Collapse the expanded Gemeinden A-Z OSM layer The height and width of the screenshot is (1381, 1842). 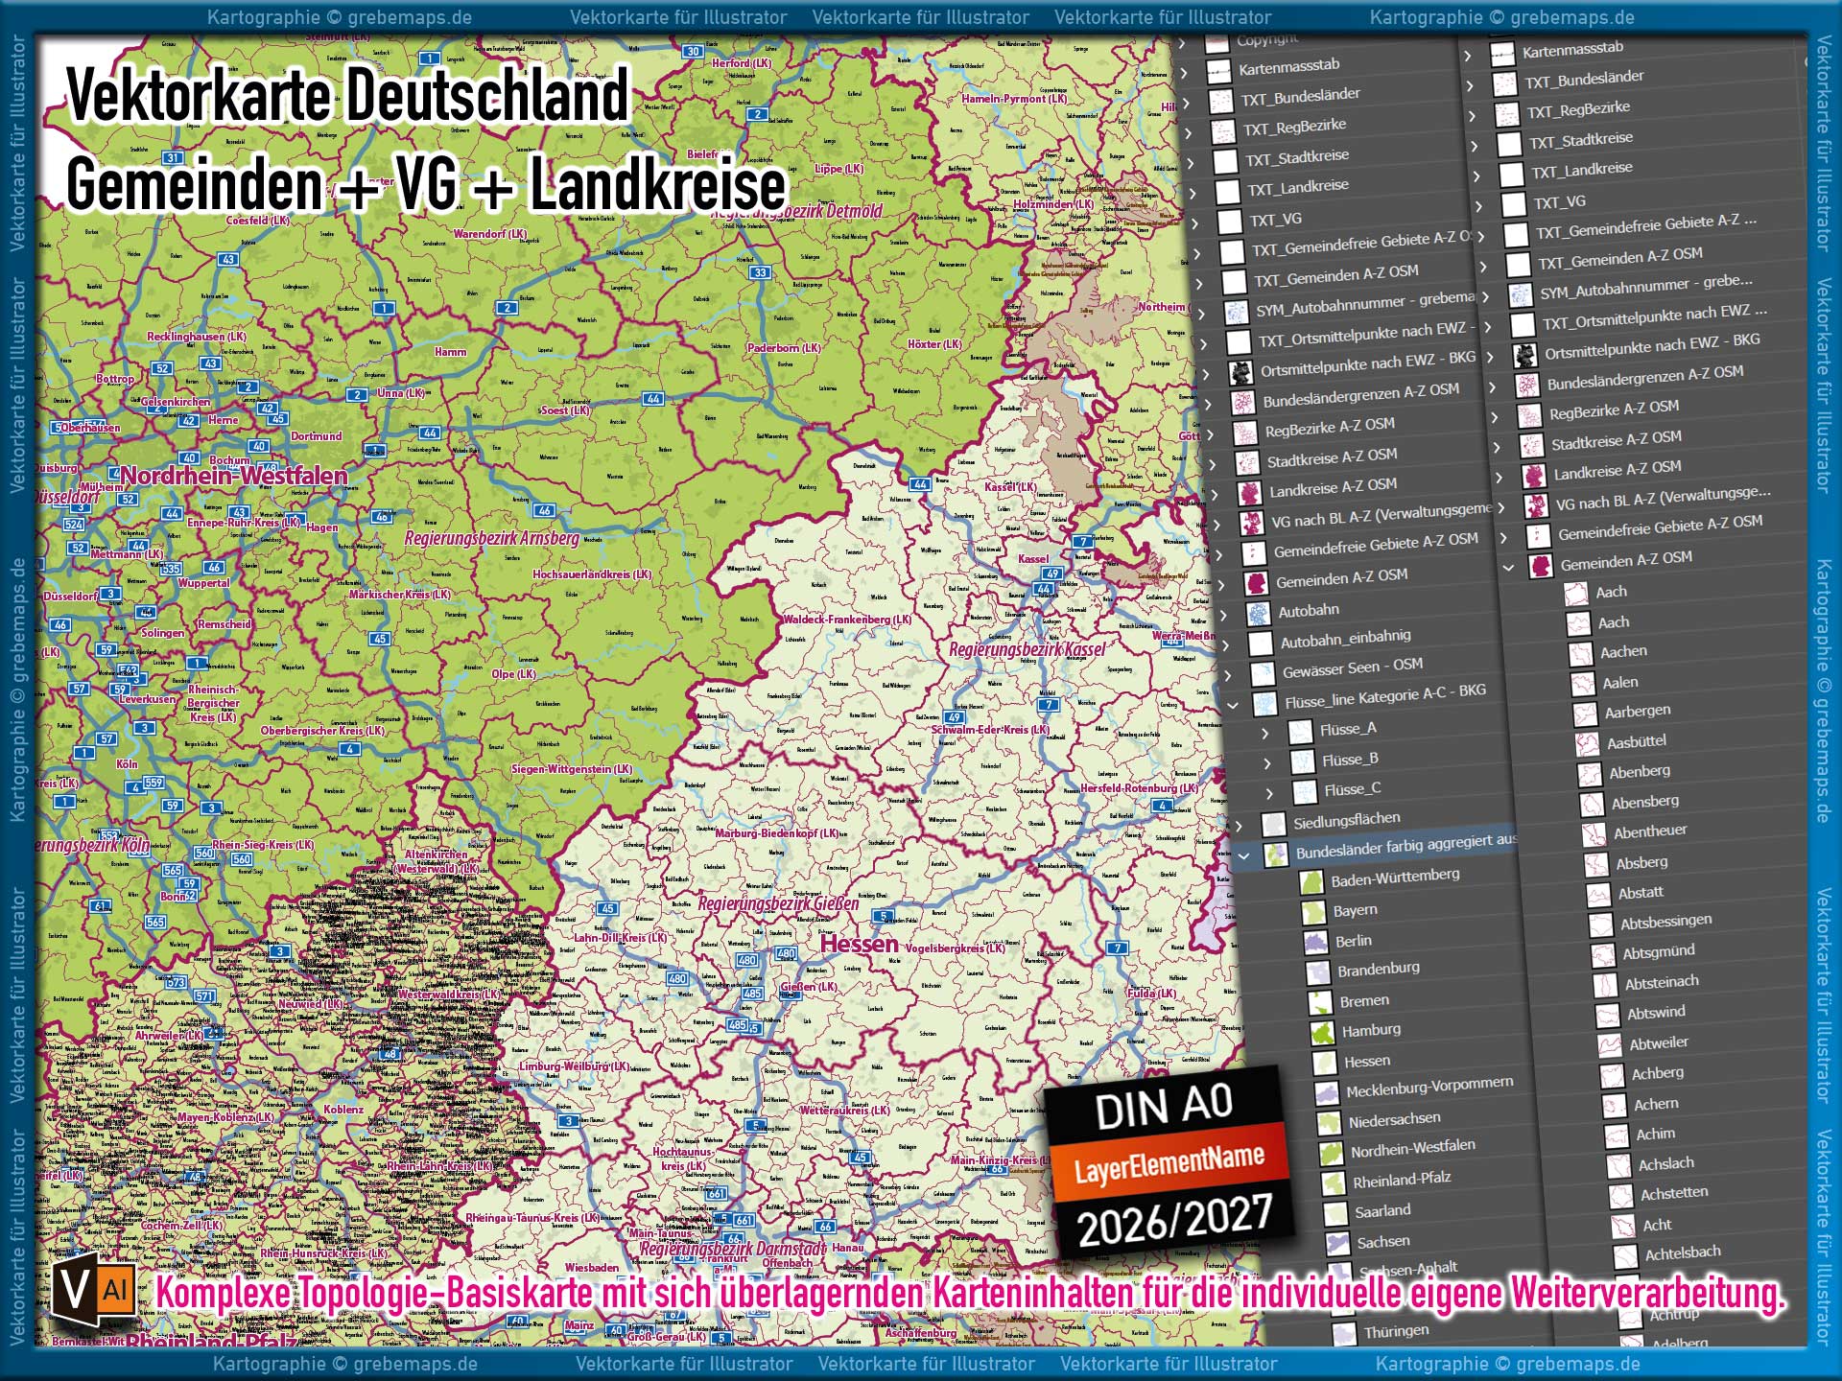(x=1508, y=568)
